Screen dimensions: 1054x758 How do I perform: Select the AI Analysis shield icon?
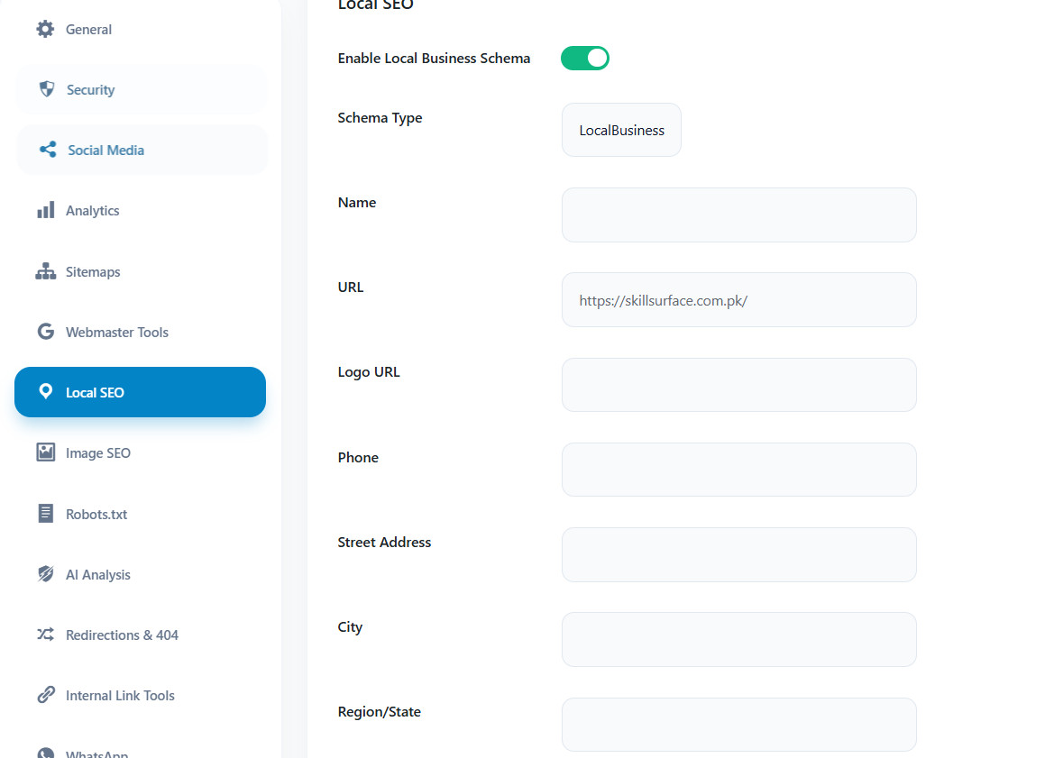click(44, 574)
